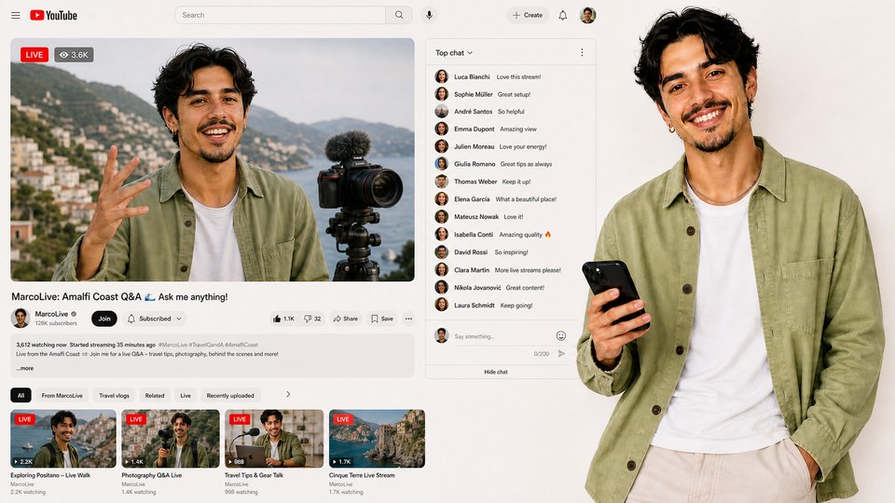Open Exploring Positano – Live Walk thumbnail

click(x=63, y=439)
